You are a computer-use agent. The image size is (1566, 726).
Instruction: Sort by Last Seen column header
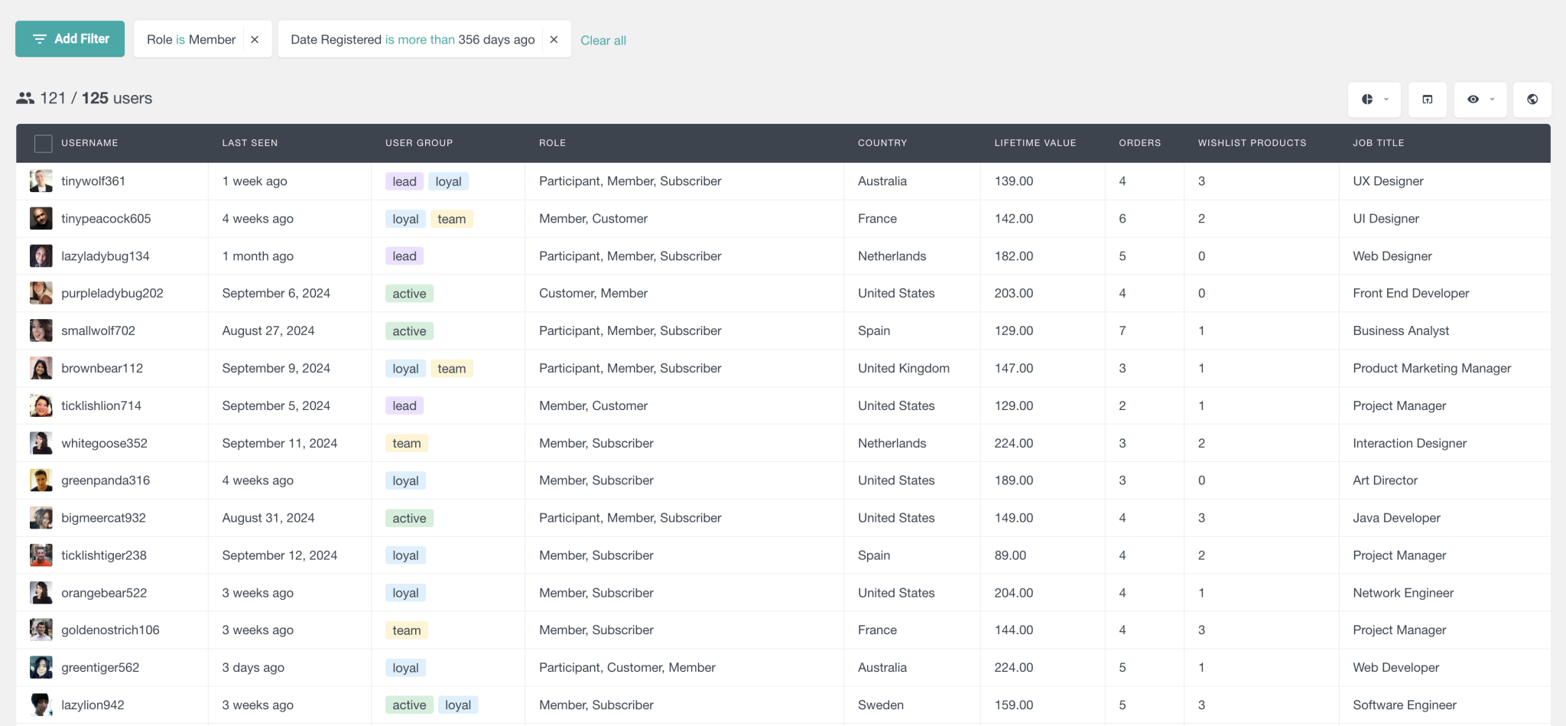pyautogui.click(x=250, y=143)
